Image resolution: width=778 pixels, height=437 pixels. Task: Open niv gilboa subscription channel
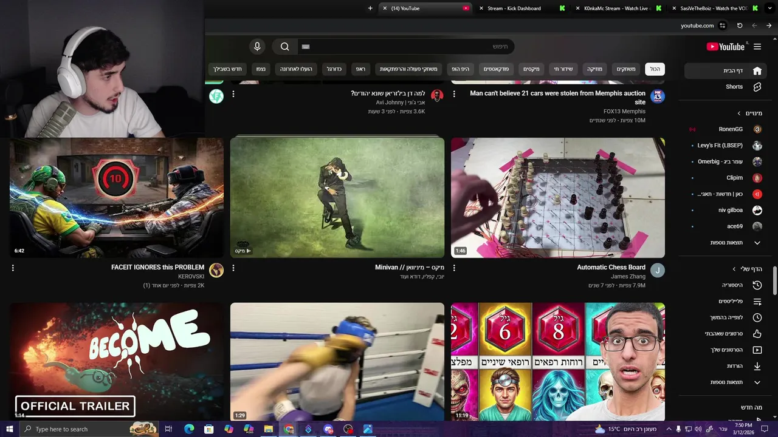[x=726, y=211]
